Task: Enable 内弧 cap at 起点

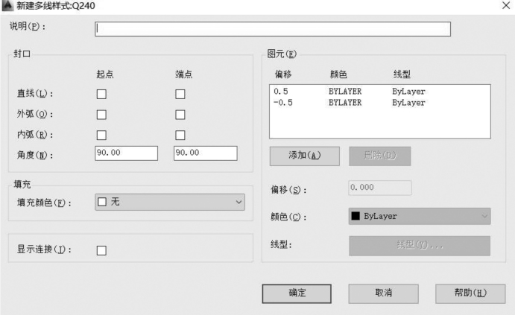Action: [x=101, y=136]
